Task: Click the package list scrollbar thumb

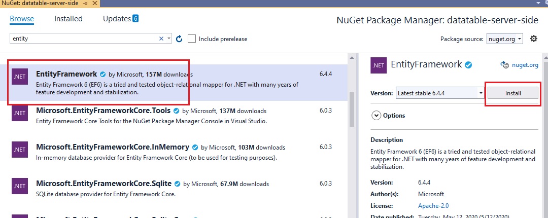Action: [352, 109]
